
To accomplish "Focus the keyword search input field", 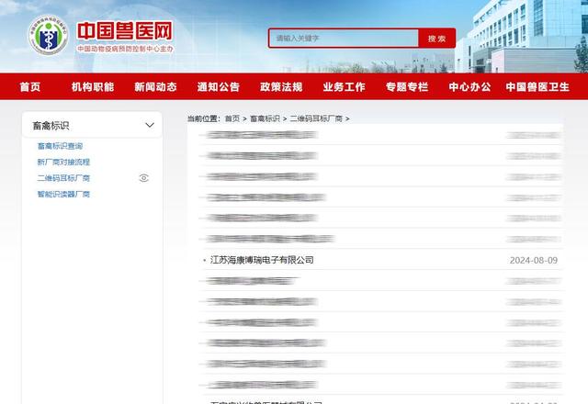I will 344,39.
